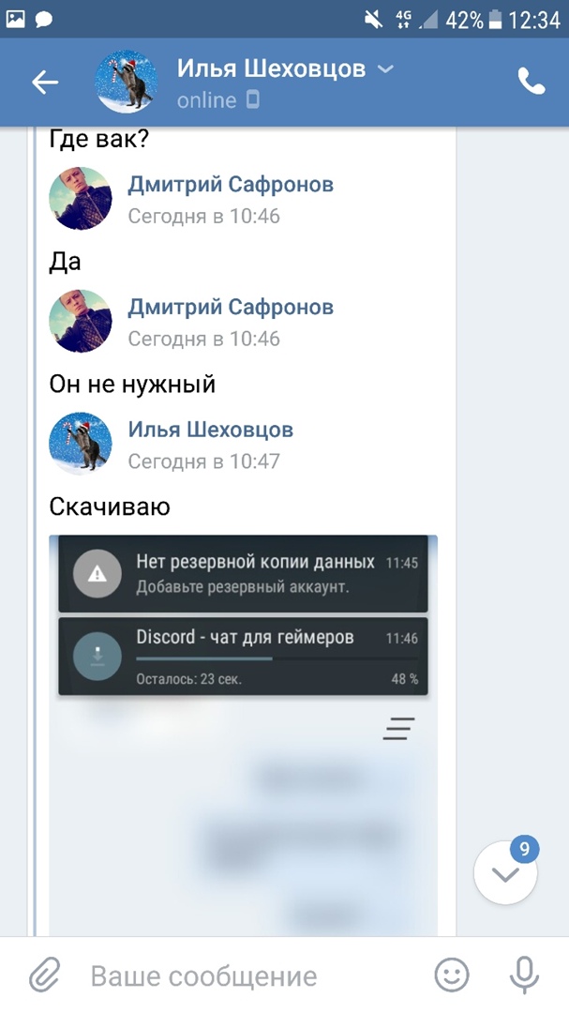
Task: Tap the raccoon avatar in chat header
Action: [126, 82]
